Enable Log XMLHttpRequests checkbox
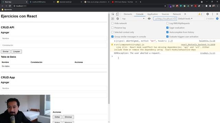The width and height of the screenshot is (220, 123). (167, 23)
